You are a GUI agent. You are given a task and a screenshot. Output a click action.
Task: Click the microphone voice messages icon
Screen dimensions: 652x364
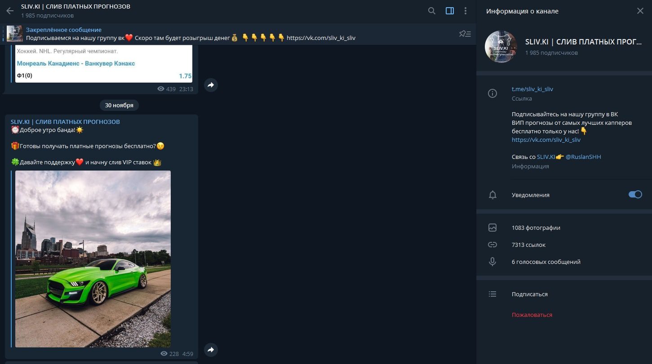(492, 262)
